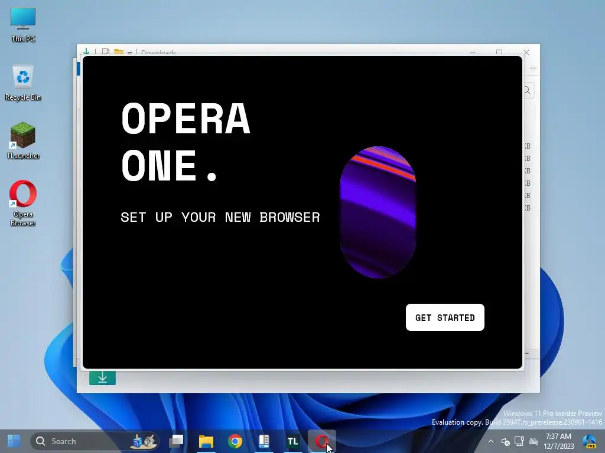Close the Downloads window behind Opera

tap(526, 52)
